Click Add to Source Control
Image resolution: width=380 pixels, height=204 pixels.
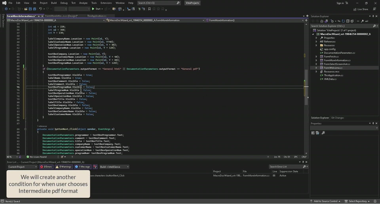coord(325,201)
